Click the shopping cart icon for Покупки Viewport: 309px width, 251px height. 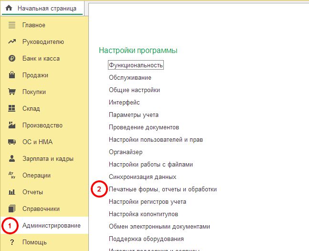[12, 92]
